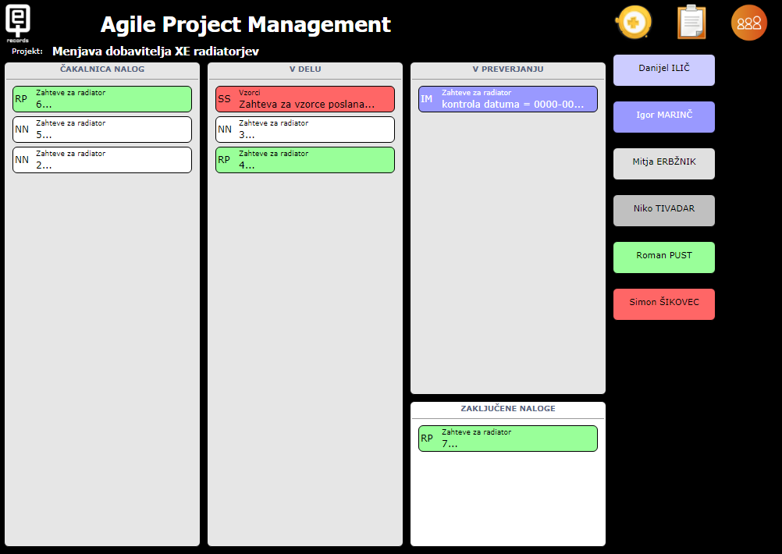
Task: Open green task card numbered 6
Action: (101, 99)
